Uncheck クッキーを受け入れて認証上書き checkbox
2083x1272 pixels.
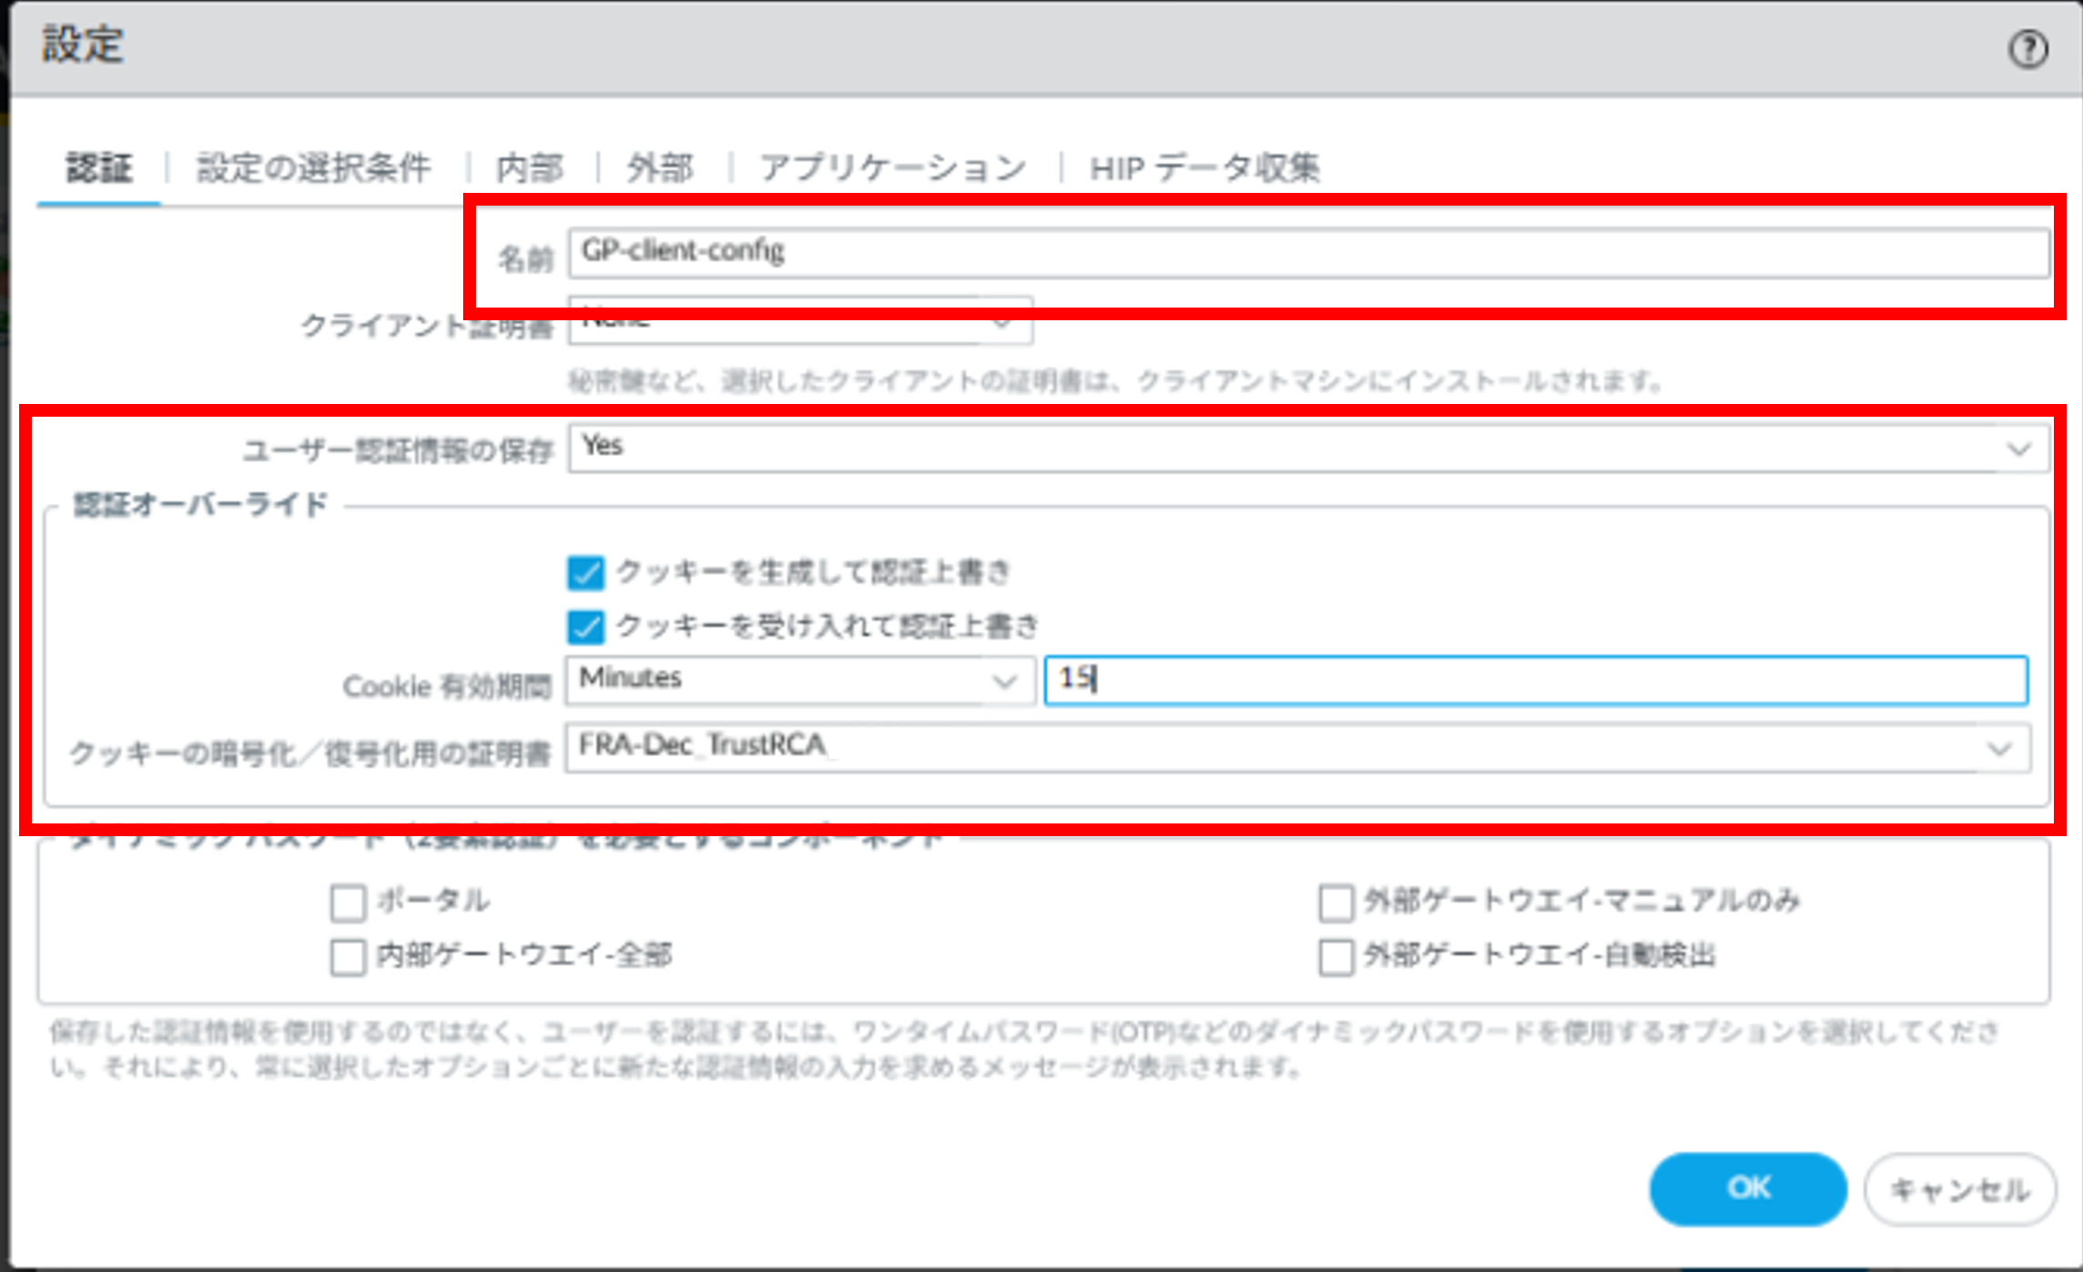pos(585,627)
